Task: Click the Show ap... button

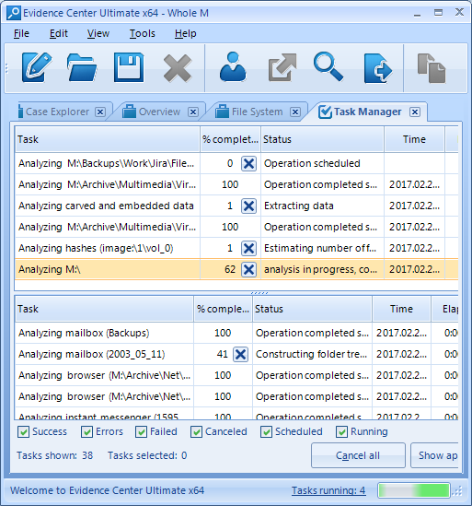Action: click(435, 455)
